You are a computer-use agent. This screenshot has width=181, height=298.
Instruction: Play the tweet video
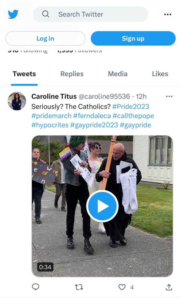pyautogui.click(x=102, y=206)
